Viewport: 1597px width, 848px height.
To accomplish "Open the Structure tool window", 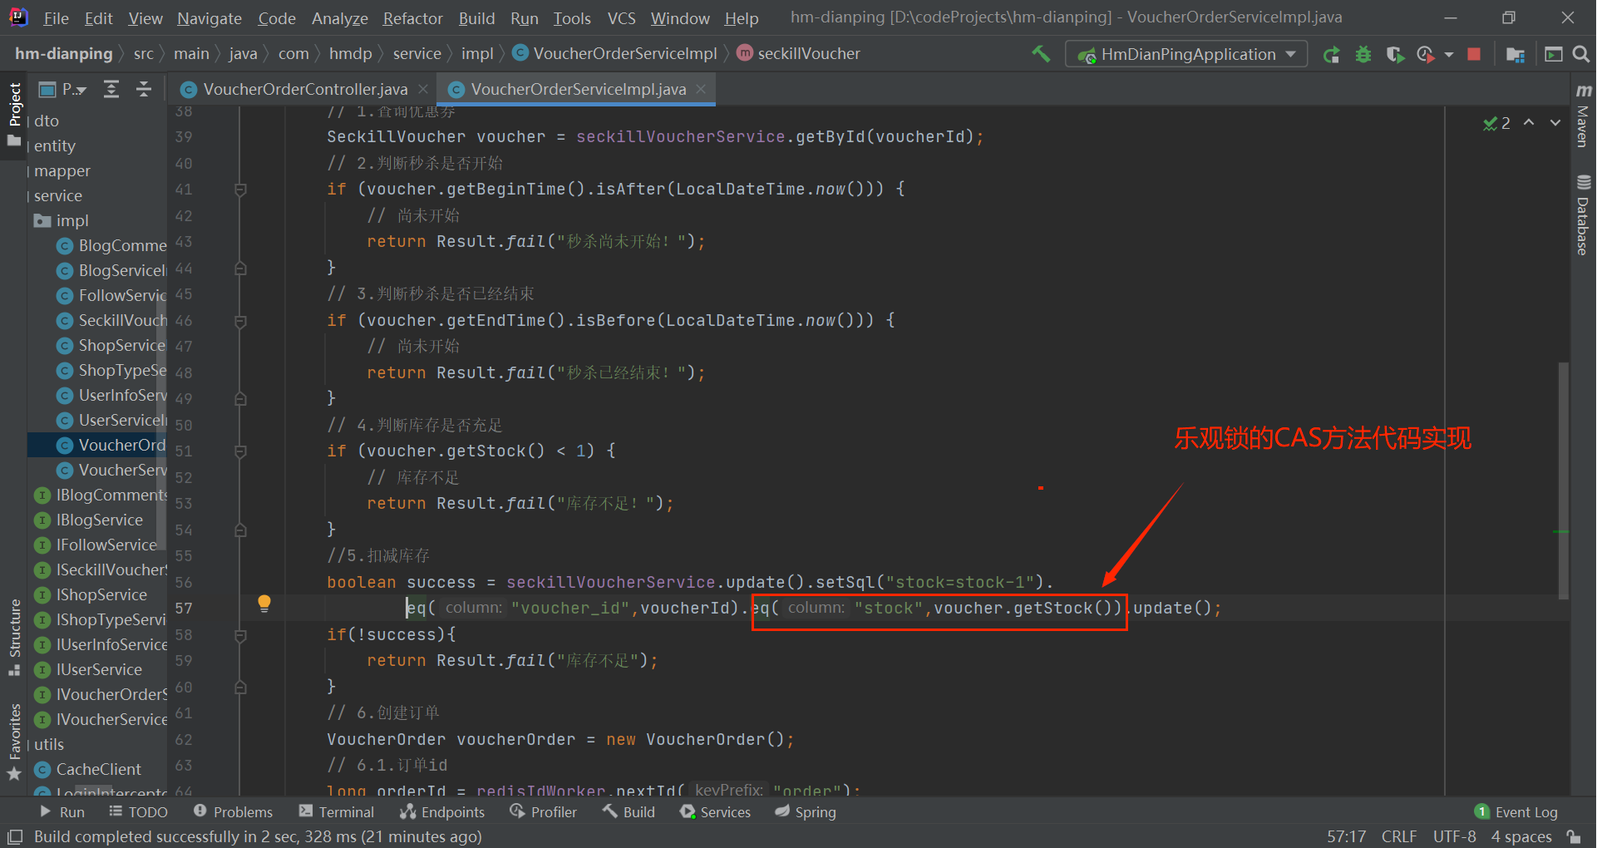I will (x=14, y=637).
